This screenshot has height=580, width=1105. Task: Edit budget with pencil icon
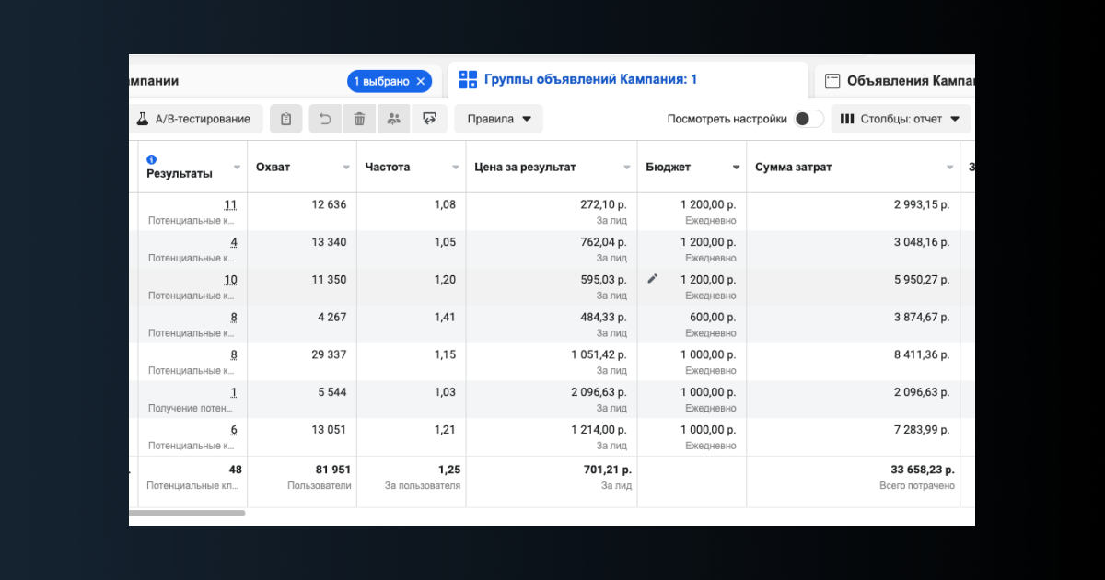653,278
